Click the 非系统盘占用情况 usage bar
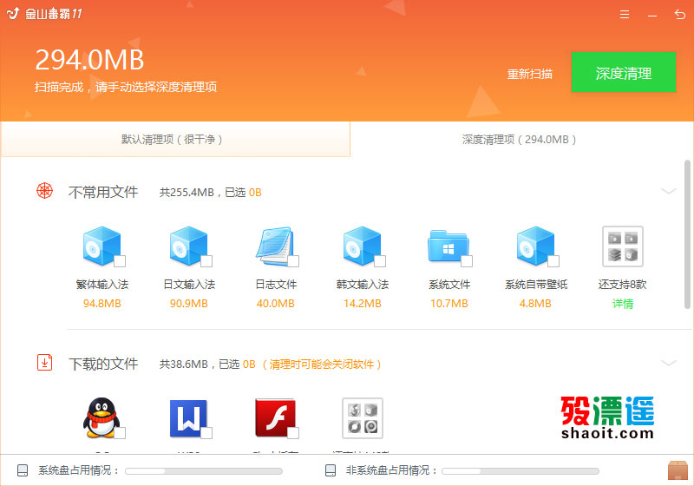The height and width of the screenshot is (486, 694). coord(520,471)
